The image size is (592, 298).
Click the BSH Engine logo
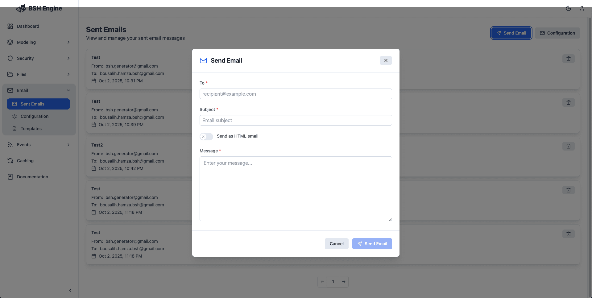pos(39,8)
